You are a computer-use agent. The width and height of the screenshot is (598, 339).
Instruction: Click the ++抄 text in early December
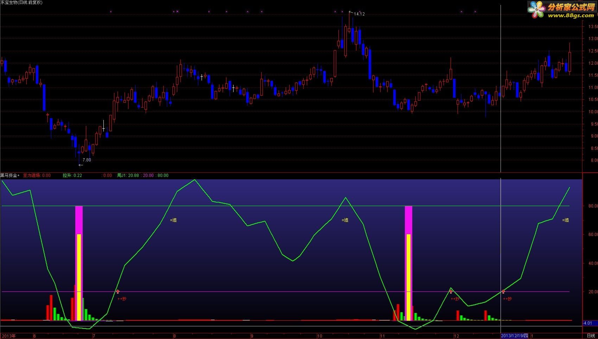pos(455,299)
